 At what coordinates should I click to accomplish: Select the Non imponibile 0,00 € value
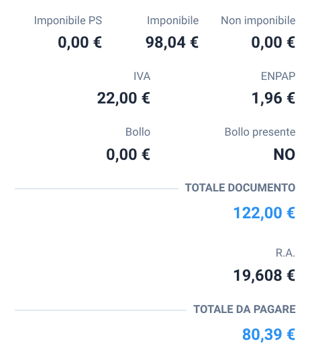pos(273,43)
